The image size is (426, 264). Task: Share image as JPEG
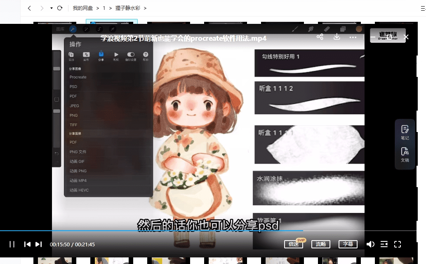coord(108,106)
